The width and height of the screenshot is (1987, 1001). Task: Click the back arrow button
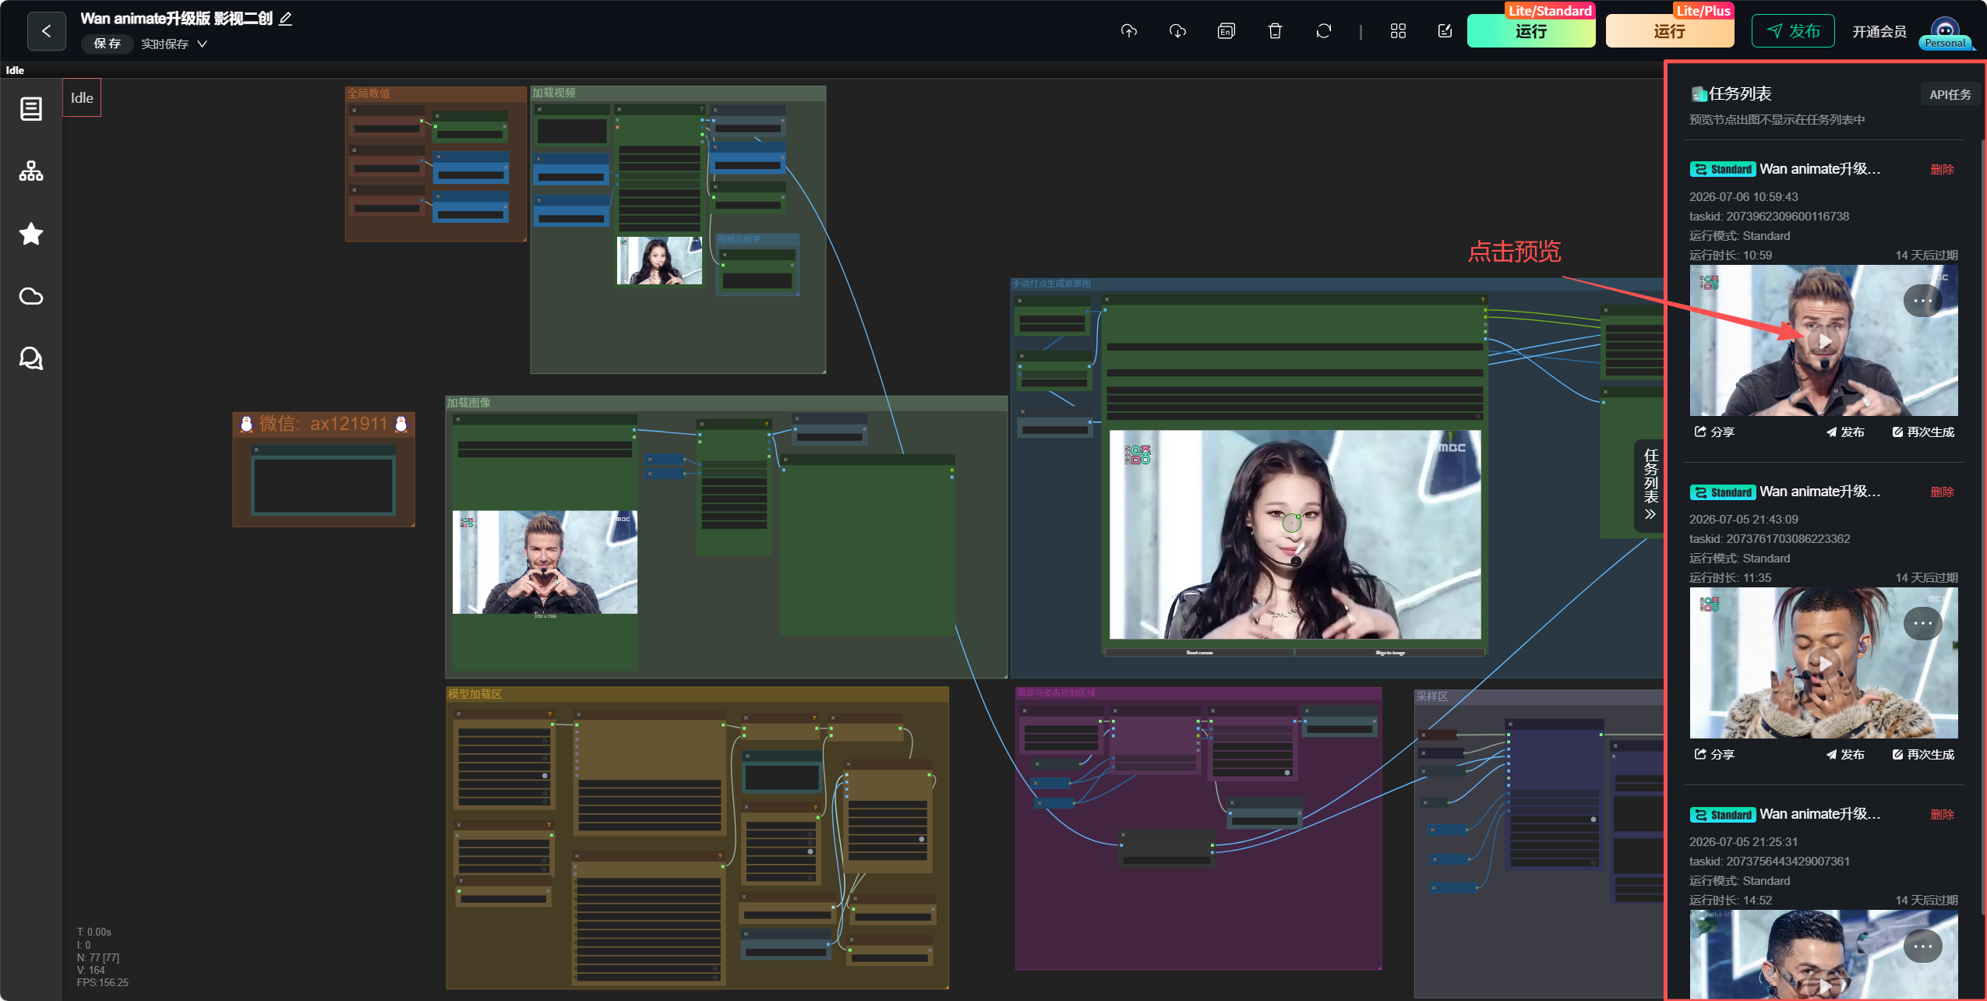pos(46,31)
